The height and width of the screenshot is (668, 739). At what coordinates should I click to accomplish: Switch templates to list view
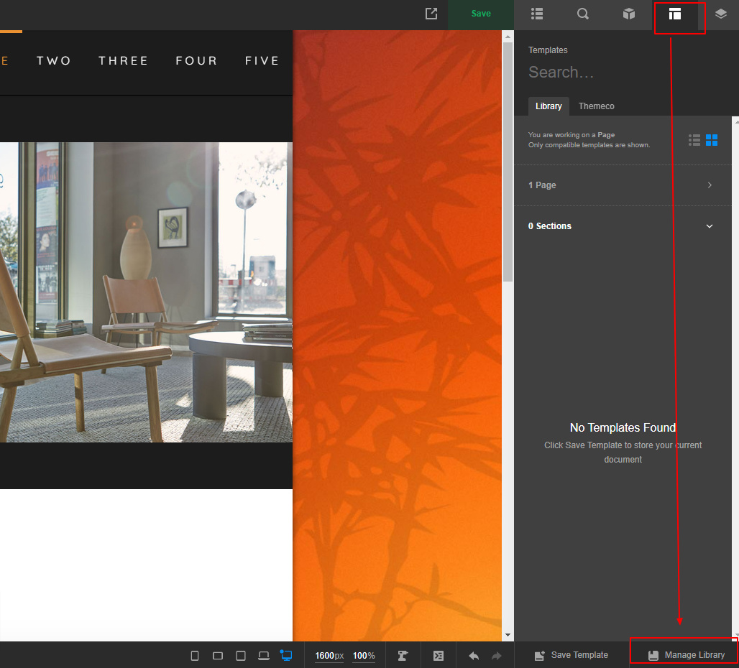694,140
